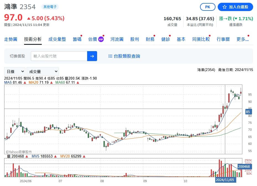Viewport: 257px width, 186px height.
Task: Open the 日線 timeframe dropdown
Action: [x=15, y=72]
